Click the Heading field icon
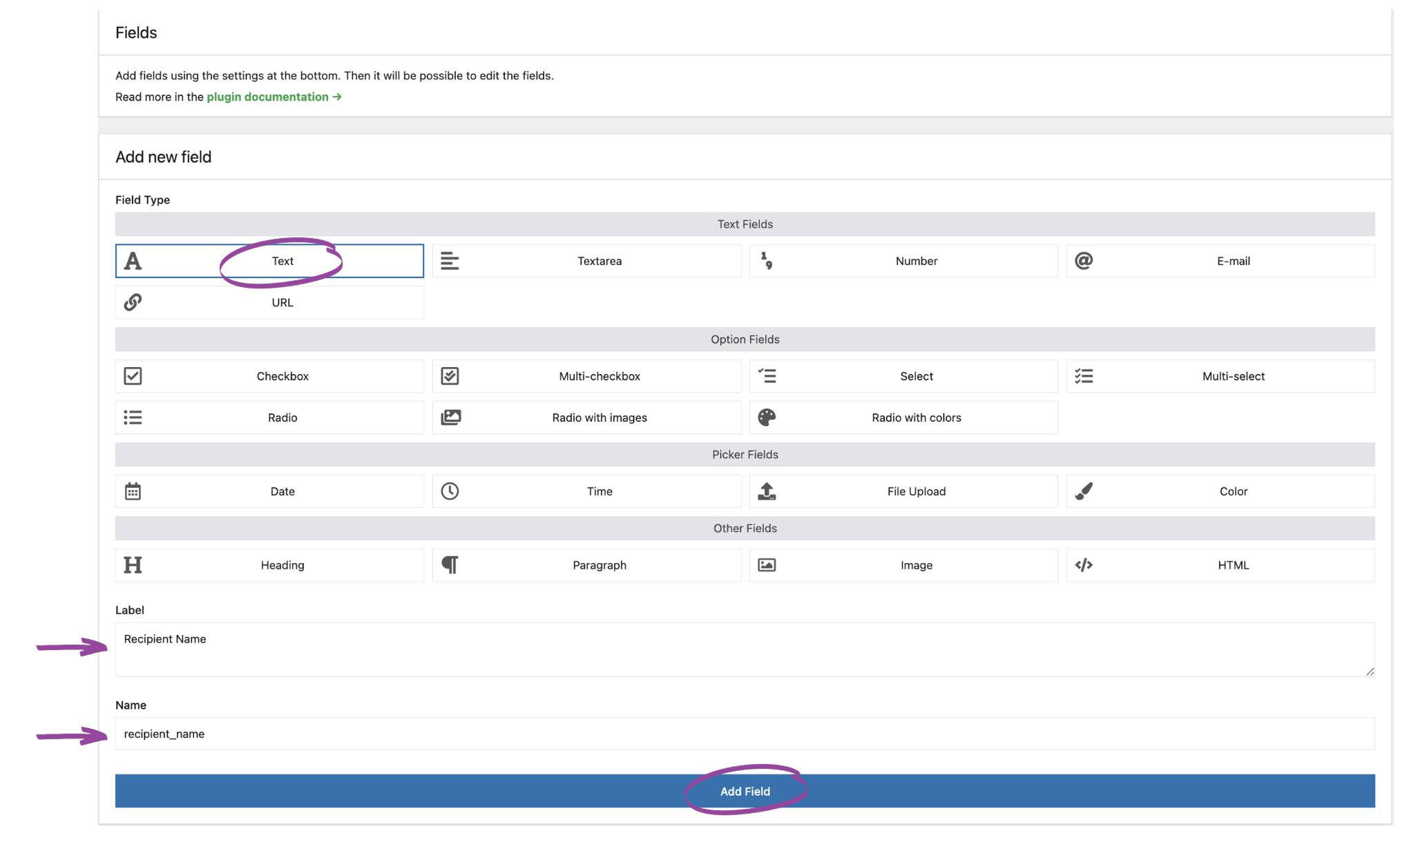This screenshot has height=842, width=1409. click(x=133, y=565)
